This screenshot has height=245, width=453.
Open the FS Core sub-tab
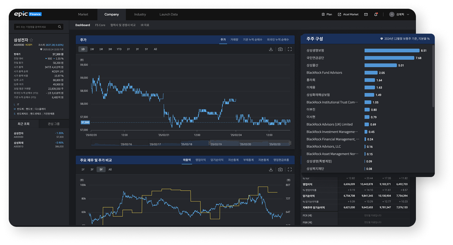coord(100,25)
